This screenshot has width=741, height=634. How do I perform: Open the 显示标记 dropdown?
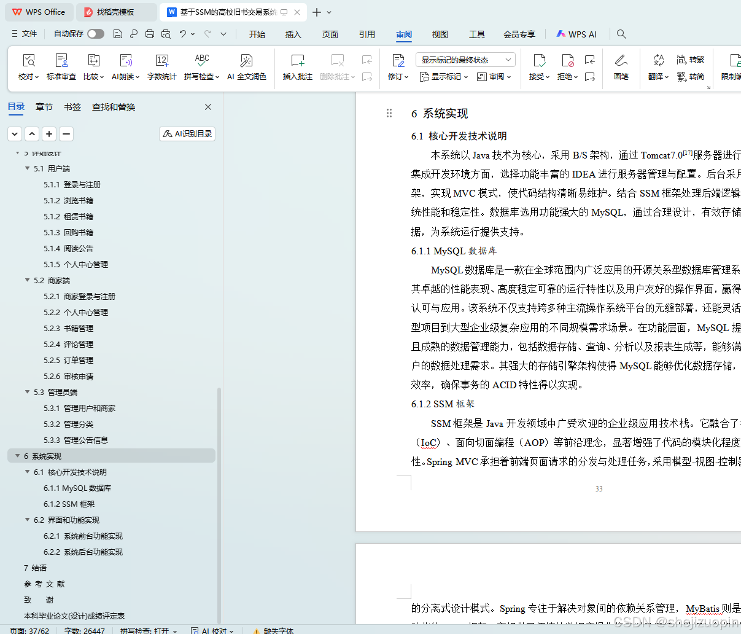coord(444,77)
